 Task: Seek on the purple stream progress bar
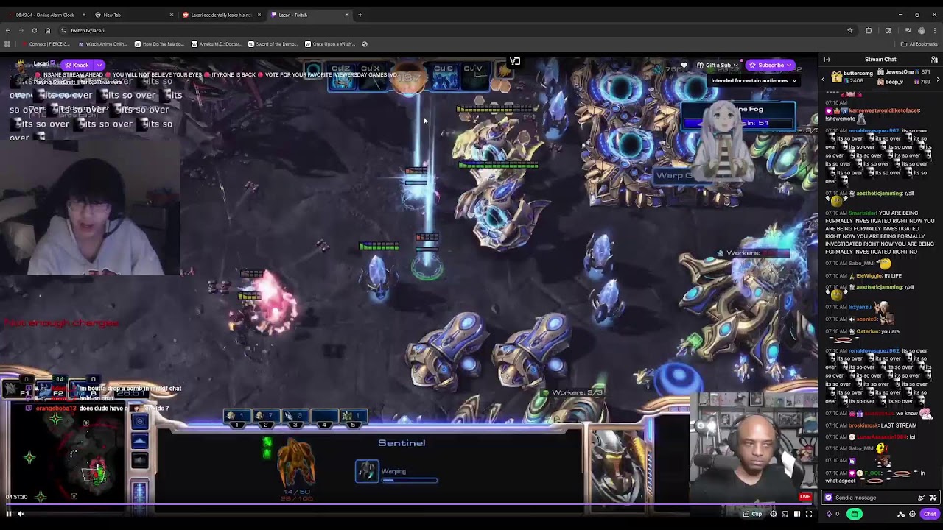click(409, 506)
